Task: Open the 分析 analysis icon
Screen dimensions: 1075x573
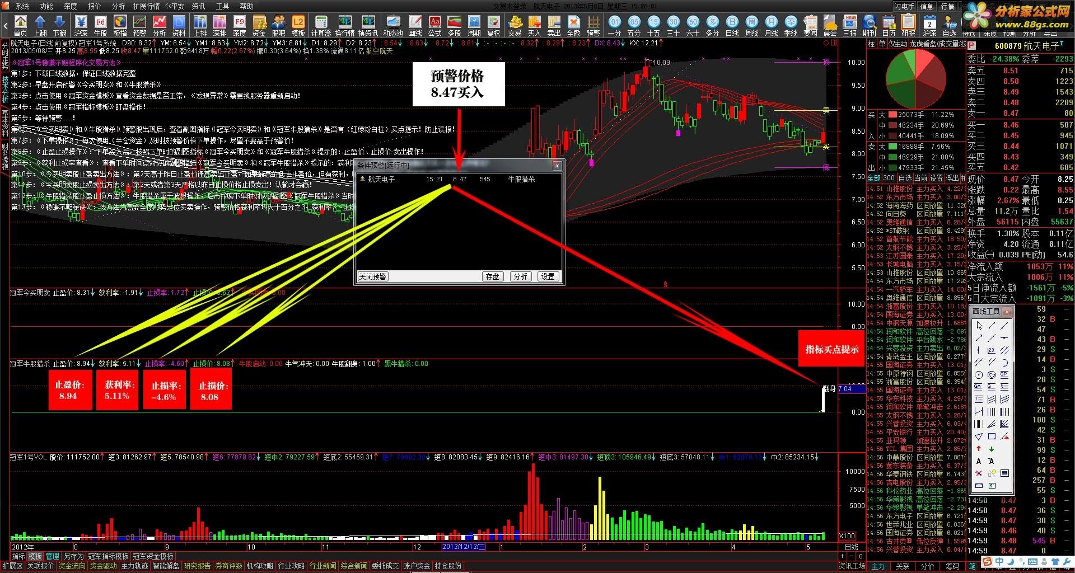Action: (160, 25)
